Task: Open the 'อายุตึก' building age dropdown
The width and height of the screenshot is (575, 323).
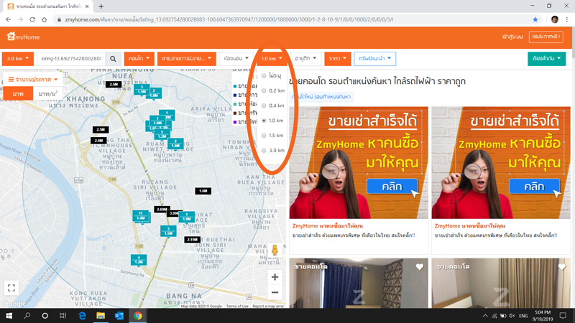Action: 306,59
